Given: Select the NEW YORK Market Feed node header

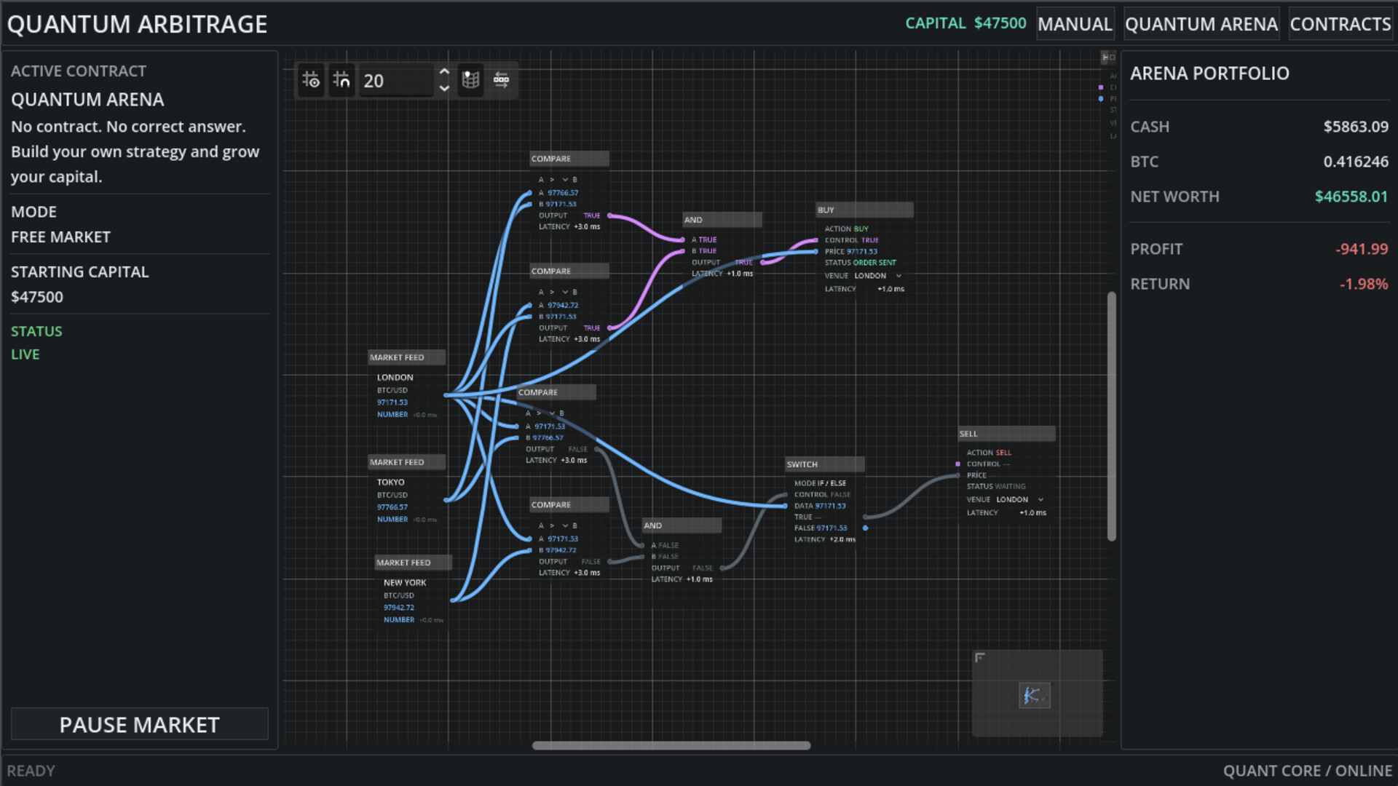Looking at the screenshot, I should (414, 563).
